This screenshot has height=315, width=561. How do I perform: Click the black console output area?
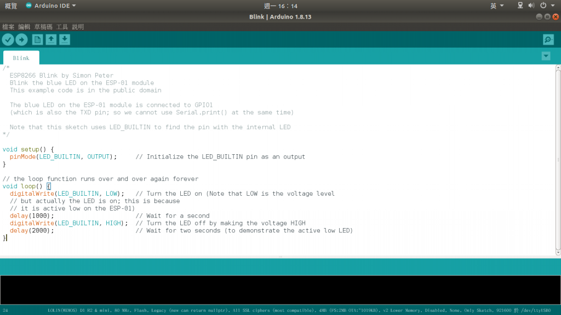(x=280, y=290)
